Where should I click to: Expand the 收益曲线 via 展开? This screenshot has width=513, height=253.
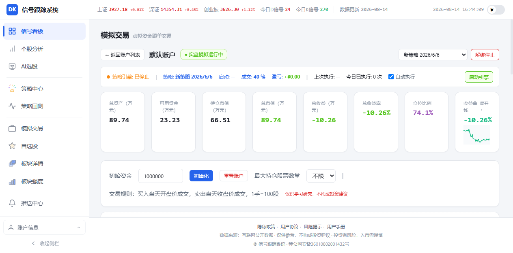(x=485, y=106)
